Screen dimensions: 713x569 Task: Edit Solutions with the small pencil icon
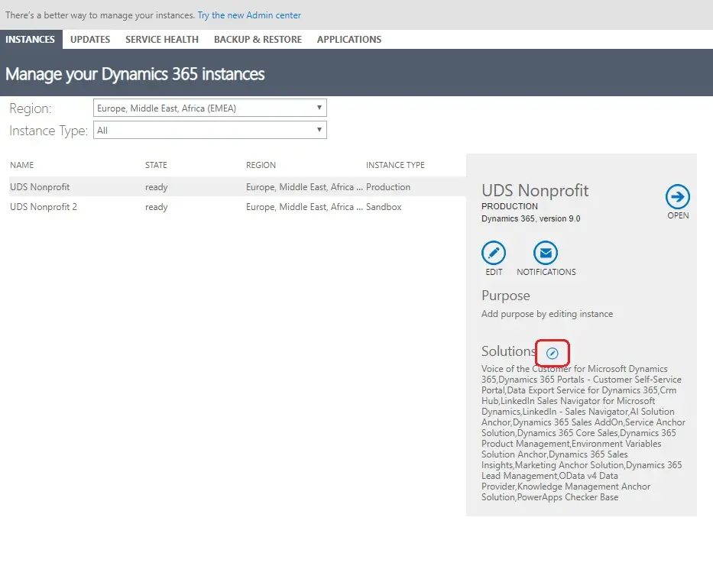pos(552,353)
